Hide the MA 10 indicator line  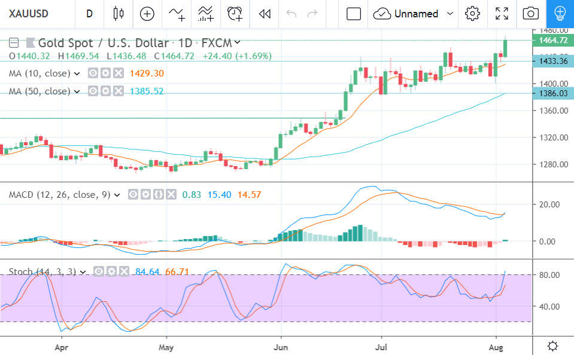point(93,73)
